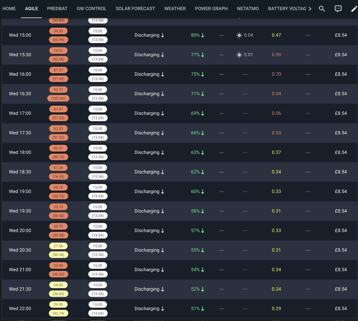Click the Wed 18:00 time cell
Screen dimensions: 358x321
pyautogui.click(x=20, y=152)
